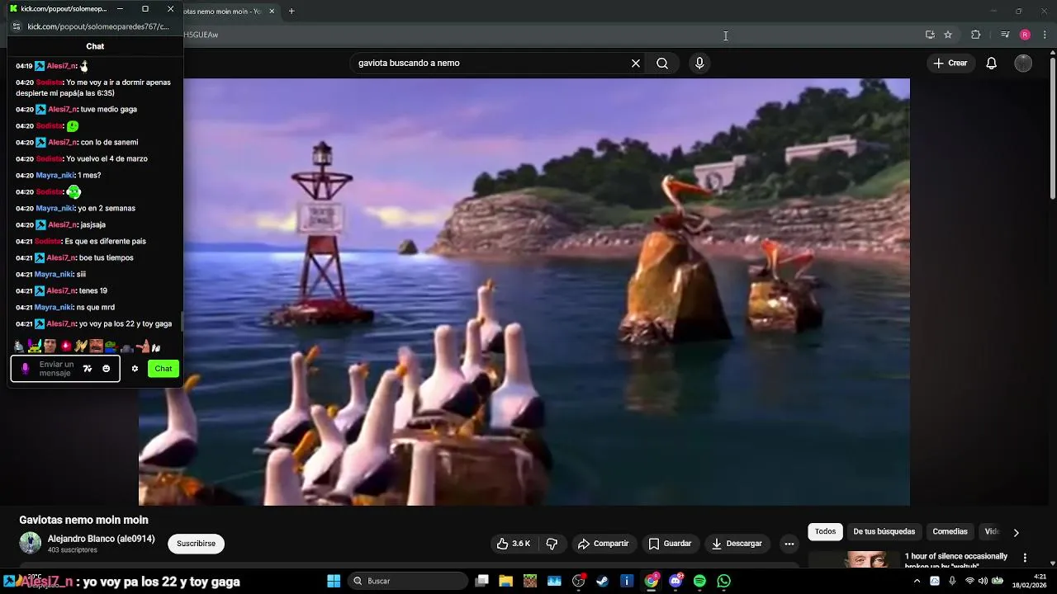Open File Explorer from the taskbar
The width and height of the screenshot is (1057, 594).
tap(506, 581)
